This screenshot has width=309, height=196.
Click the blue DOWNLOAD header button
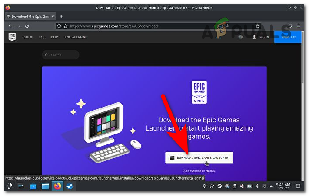(288, 37)
